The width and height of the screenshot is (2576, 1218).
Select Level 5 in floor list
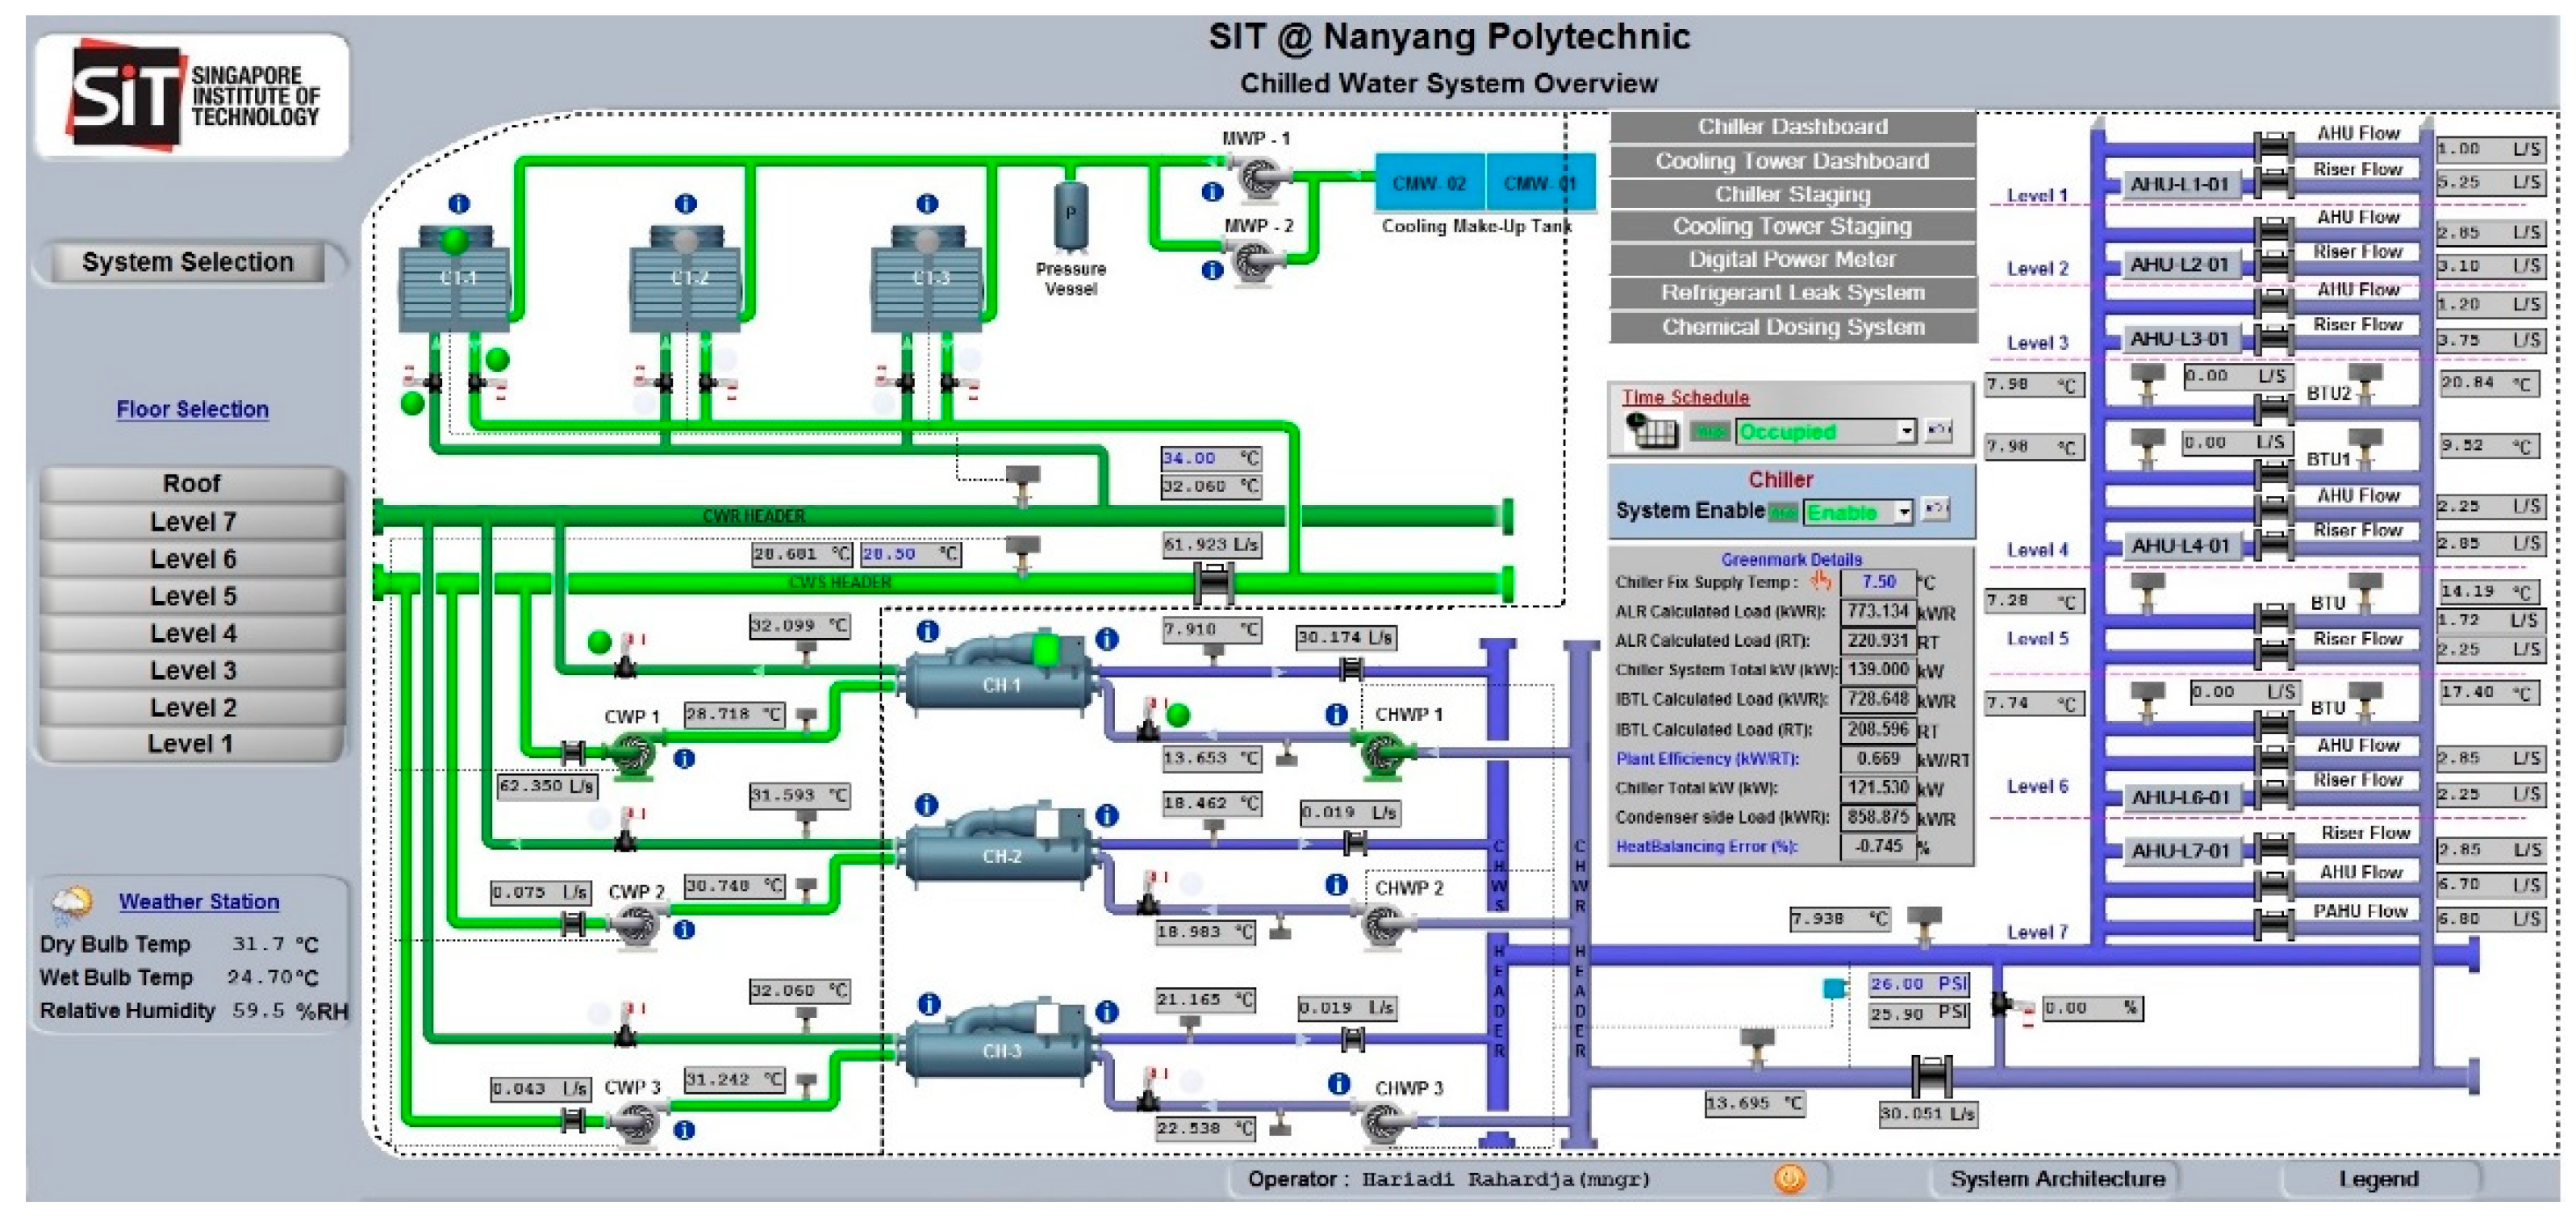[193, 596]
